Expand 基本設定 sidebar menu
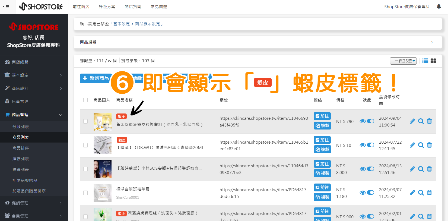The image size is (448, 221). point(34,75)
